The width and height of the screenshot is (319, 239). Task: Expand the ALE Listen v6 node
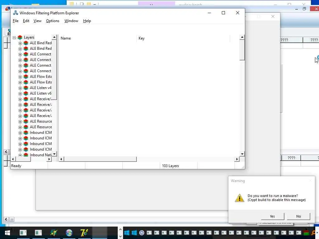(20, 94)
